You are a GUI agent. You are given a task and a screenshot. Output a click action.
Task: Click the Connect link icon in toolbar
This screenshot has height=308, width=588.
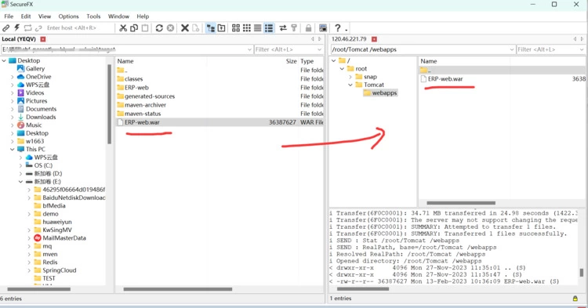[x=6, y=27]
